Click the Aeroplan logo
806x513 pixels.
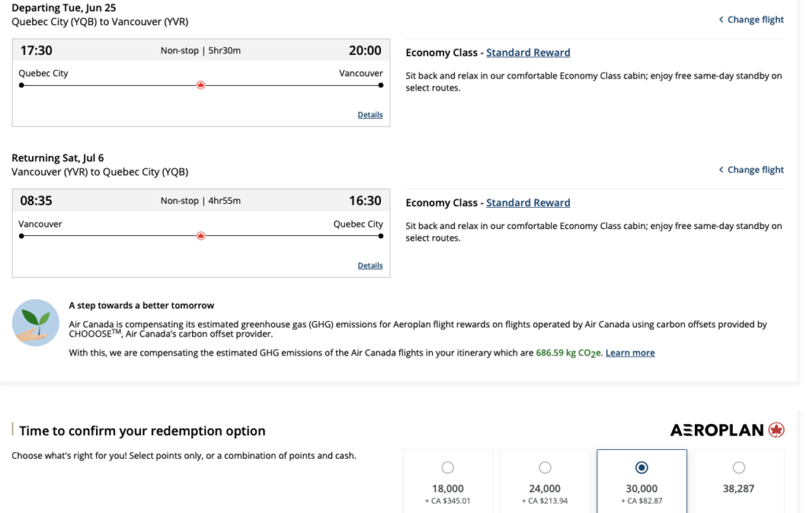(x=727, y=430)
